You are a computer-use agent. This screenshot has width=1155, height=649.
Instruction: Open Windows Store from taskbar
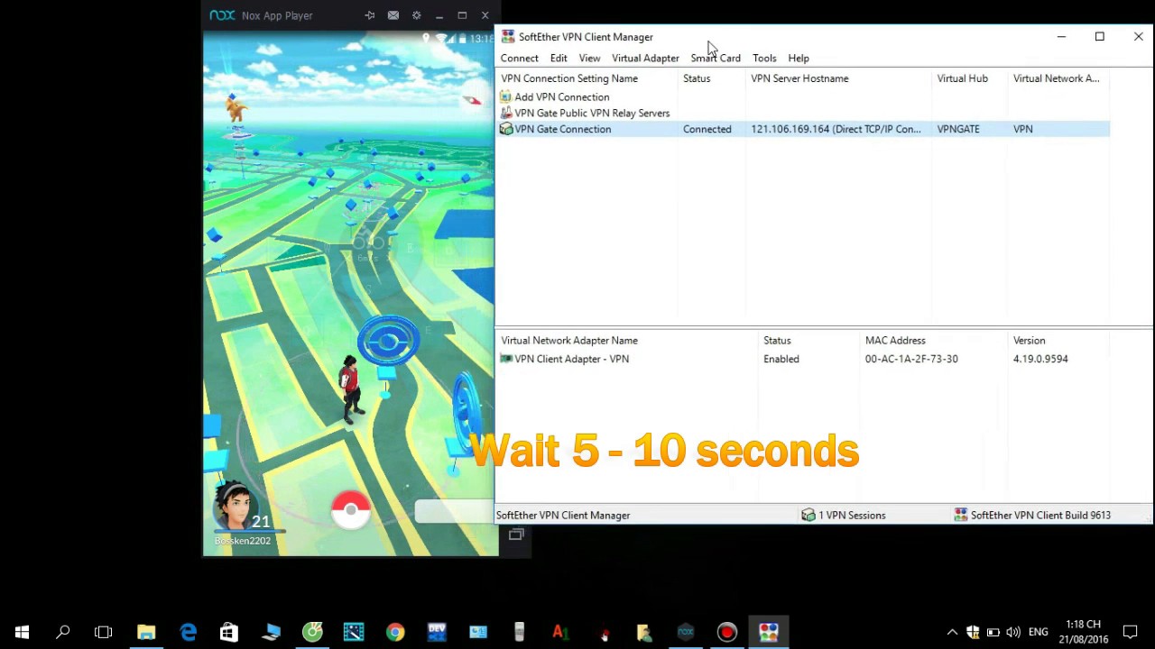click(x=229, y=632)
